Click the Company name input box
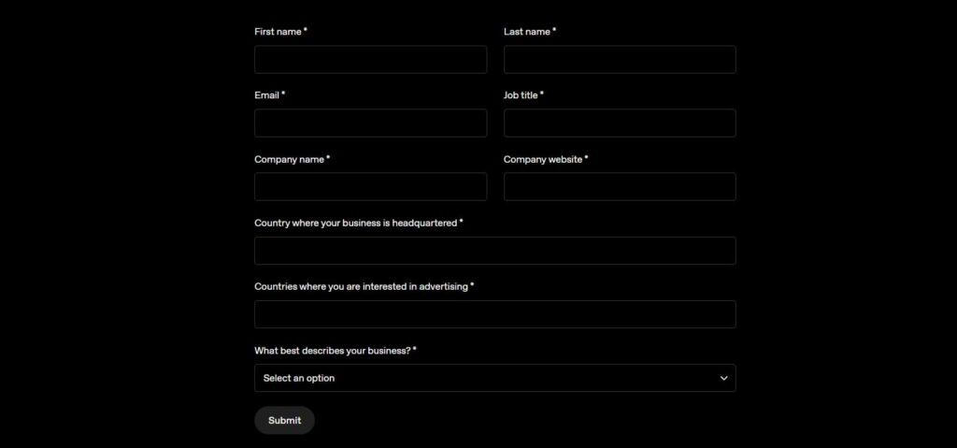The height and width of the screenshot is (448, 957). pos(370,187)
